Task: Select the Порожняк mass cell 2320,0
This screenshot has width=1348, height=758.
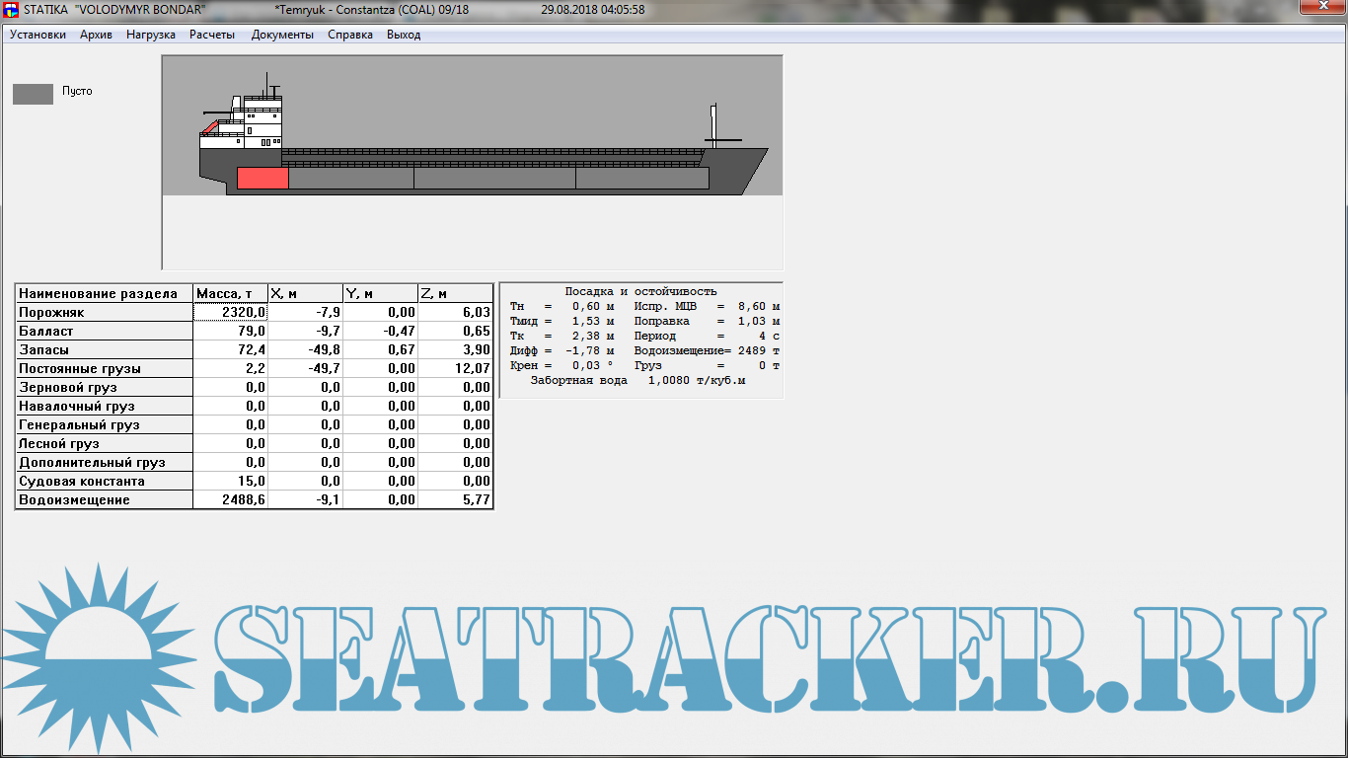Action: (230, 312)
